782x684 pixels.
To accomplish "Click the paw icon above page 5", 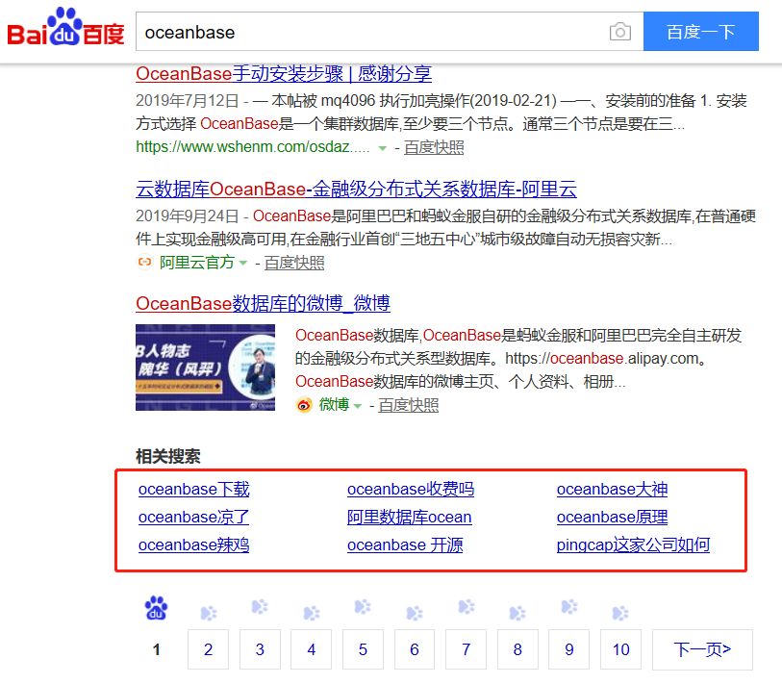I will [x=363, y=607].
